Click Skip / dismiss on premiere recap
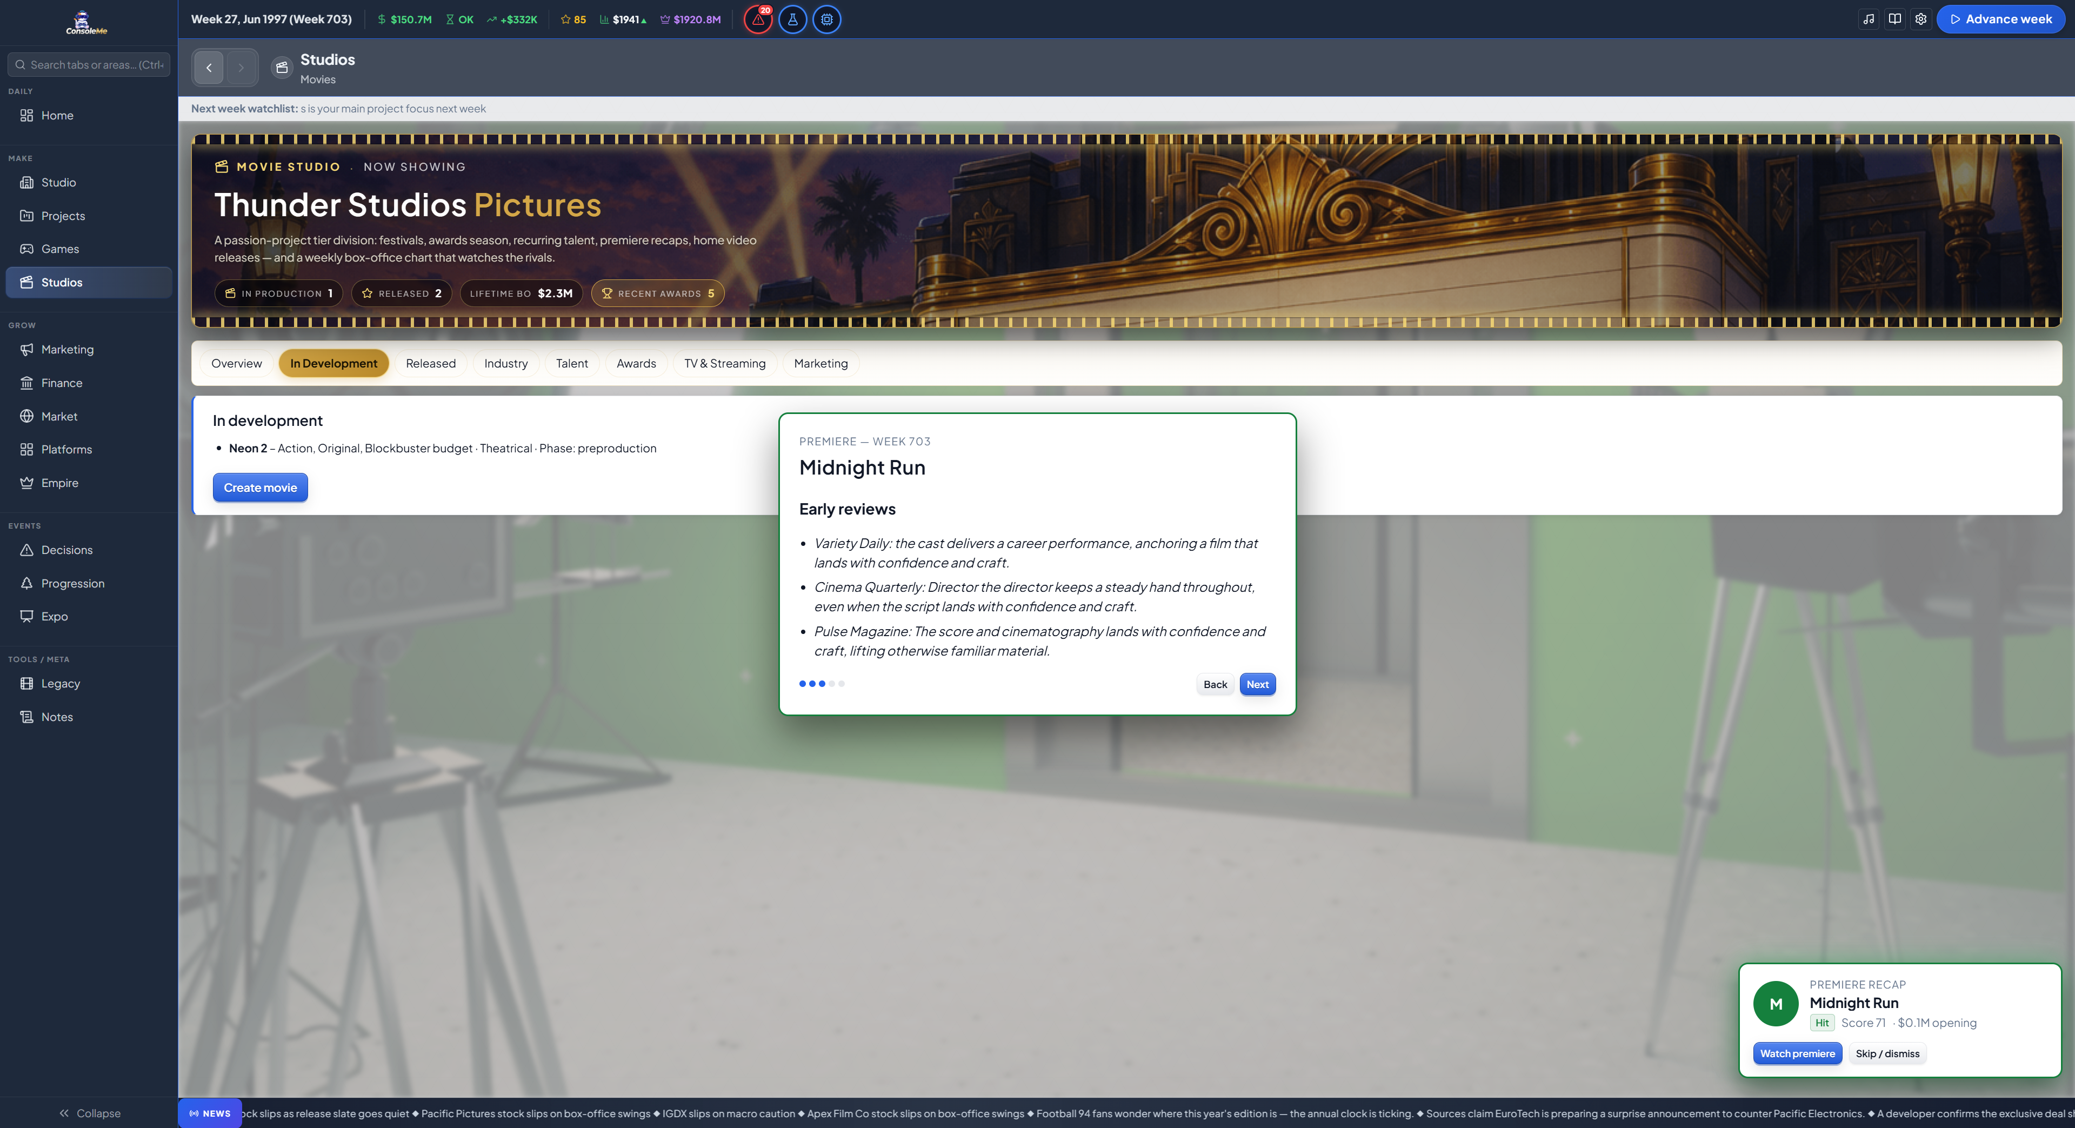Viewport: 2075px width, 1128px height. pos(1887,1053)
